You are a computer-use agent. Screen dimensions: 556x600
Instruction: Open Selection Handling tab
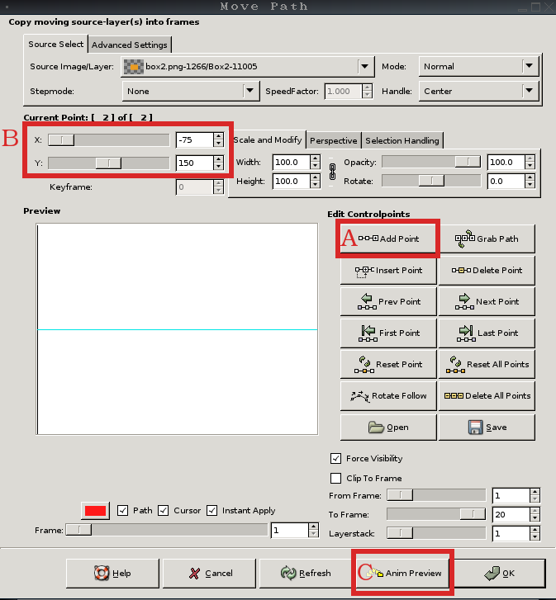point(402,141)
